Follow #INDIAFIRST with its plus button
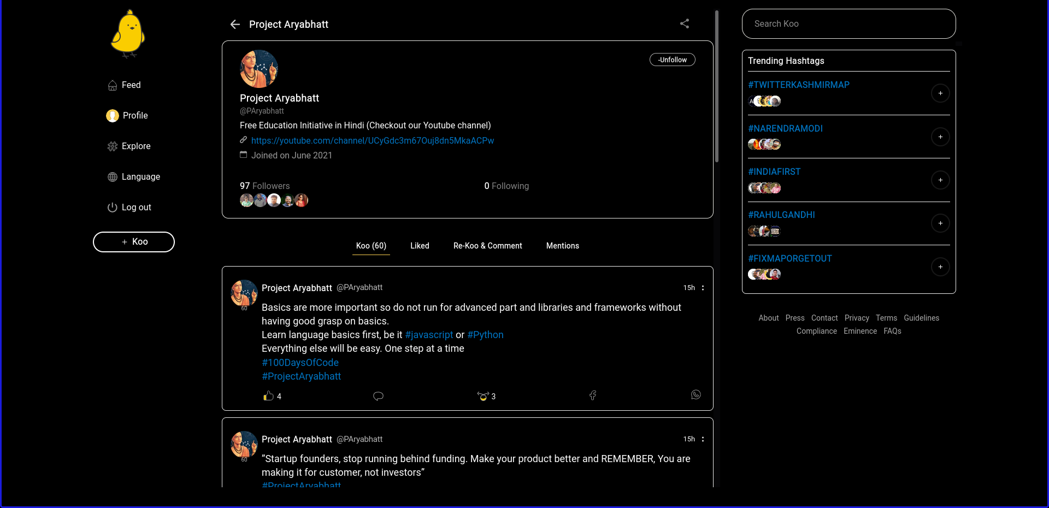Screen dimensions: 1049x508 point(940,180)
